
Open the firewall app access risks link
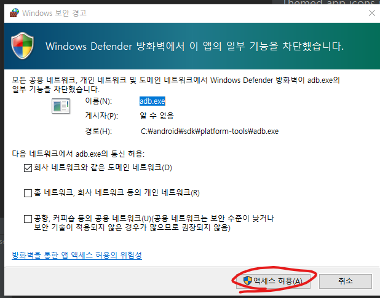pos(77,255)
